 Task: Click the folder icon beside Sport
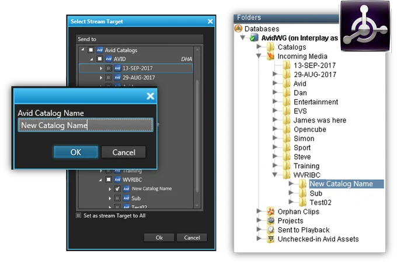(x=286, y=147)
